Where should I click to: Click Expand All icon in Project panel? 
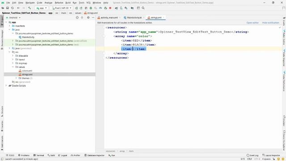(x=82, y=17)
